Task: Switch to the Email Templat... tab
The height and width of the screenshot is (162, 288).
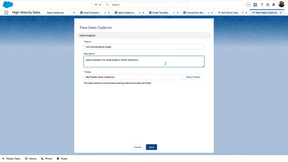Action: (161, 13)
